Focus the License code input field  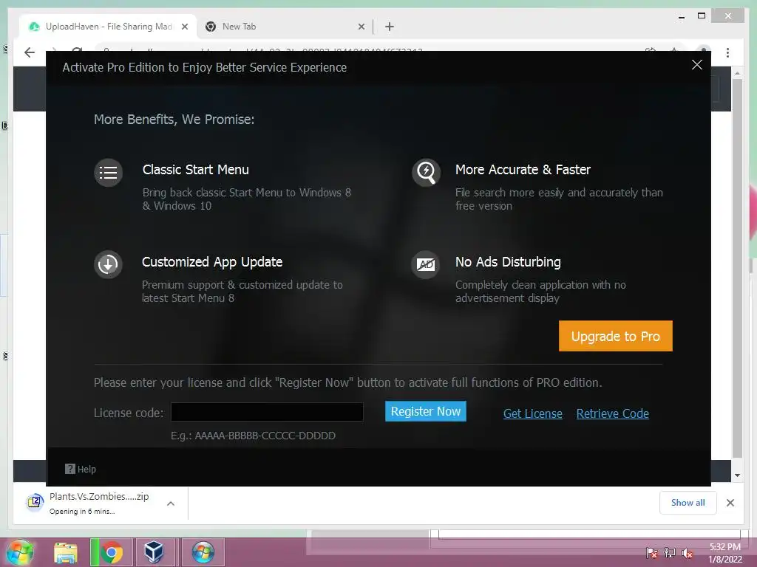[267, 412]
